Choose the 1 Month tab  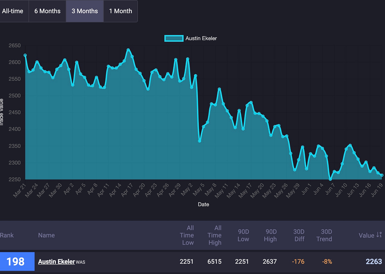point(121,11)
